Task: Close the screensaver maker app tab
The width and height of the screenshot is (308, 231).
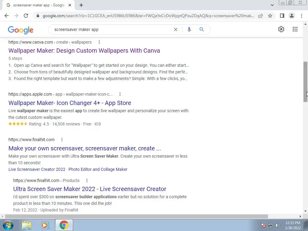Action: click(x=70, y=5)
